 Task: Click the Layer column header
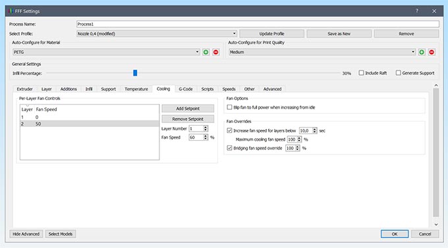(x=27, y=109)
